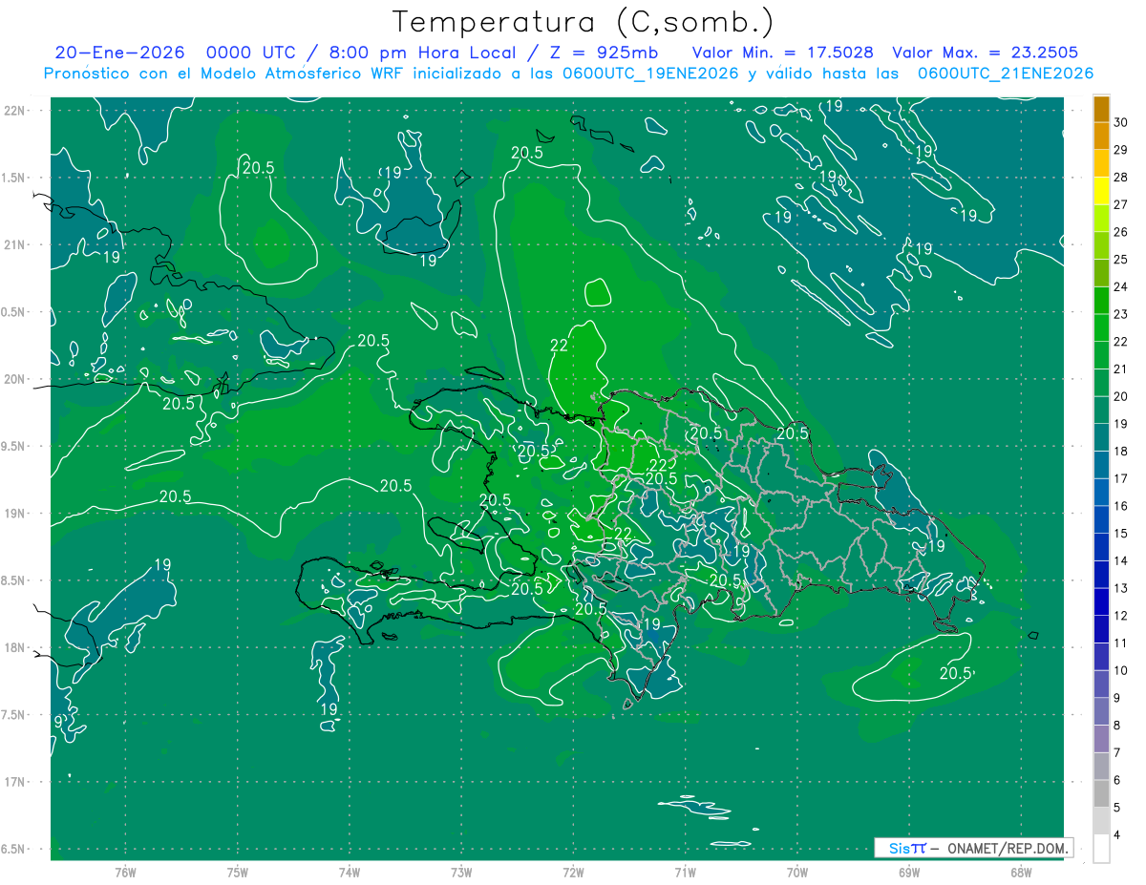The width and height of the screenshot is (1146, 885).
Task: Click the dark blue swatch between 12 and 13
Action: coord(1101,601)
